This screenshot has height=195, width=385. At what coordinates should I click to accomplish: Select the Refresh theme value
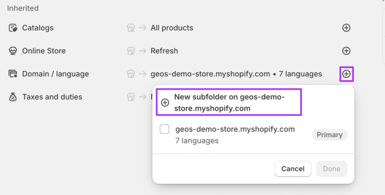[164, 51]
